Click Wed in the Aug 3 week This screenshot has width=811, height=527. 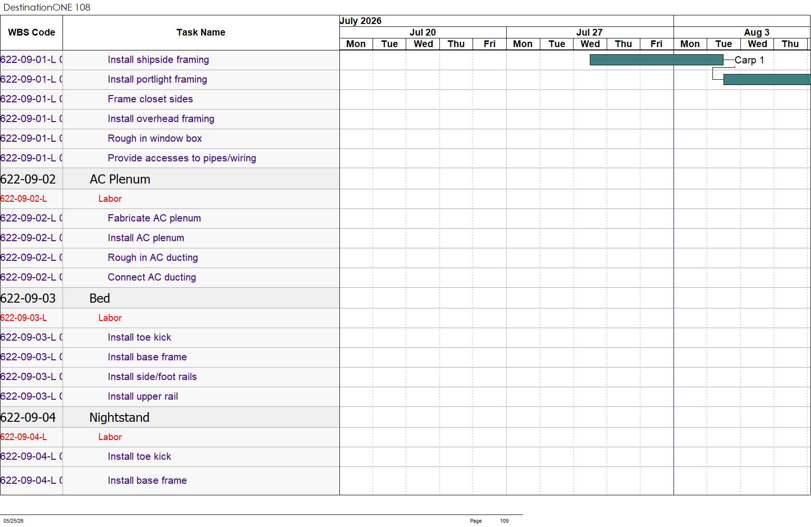pos(757,44)
